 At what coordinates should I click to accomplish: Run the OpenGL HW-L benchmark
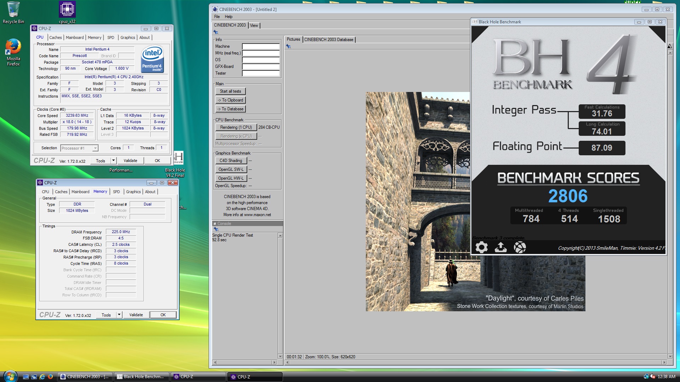(x=231, y=178)
